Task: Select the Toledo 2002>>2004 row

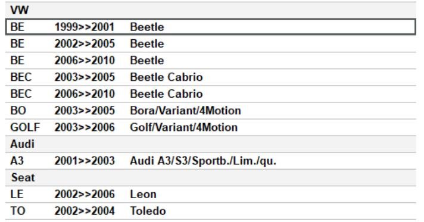Action: [x=211, y=211]
